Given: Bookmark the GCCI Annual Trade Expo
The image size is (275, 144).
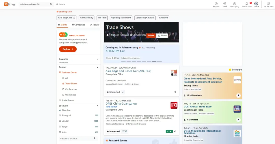Looking at the screenshot, I should coord(238,120).
